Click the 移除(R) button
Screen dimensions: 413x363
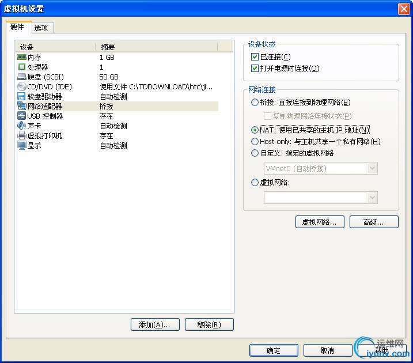tap(209, 324)
